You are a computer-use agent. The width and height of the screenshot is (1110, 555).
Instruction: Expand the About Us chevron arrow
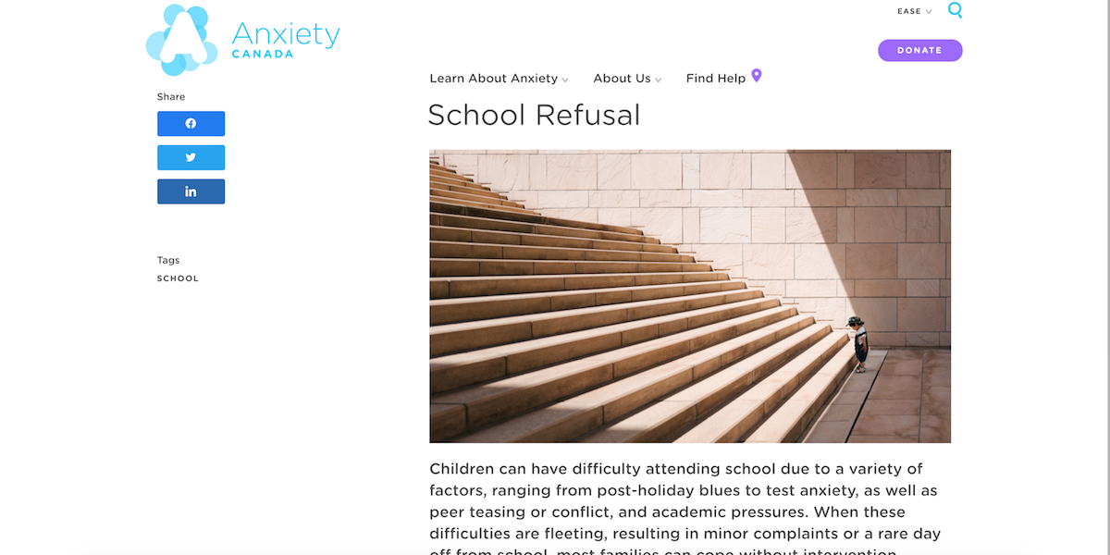coord(659,80)
